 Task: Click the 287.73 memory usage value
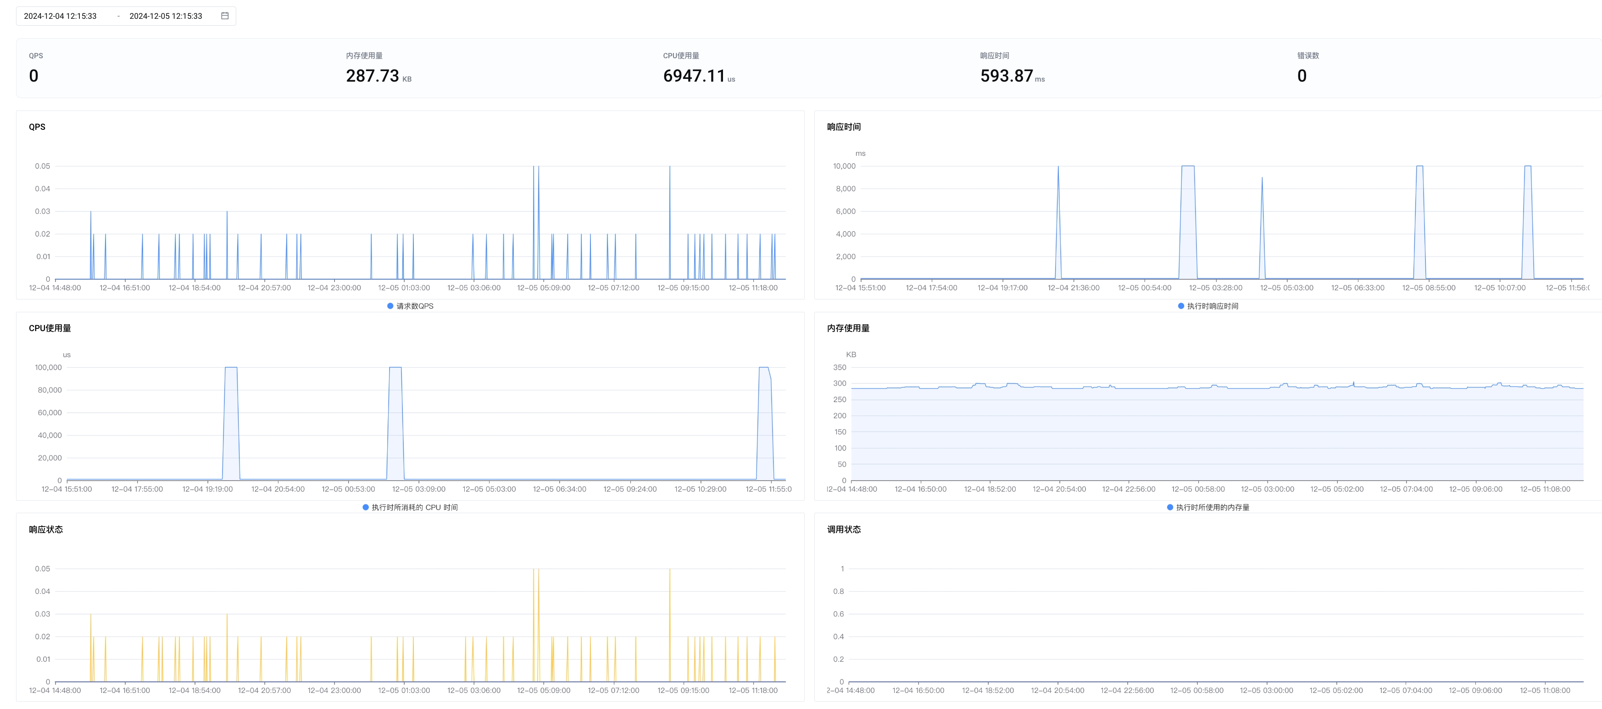pyautogui.click(x=373, y=76)
